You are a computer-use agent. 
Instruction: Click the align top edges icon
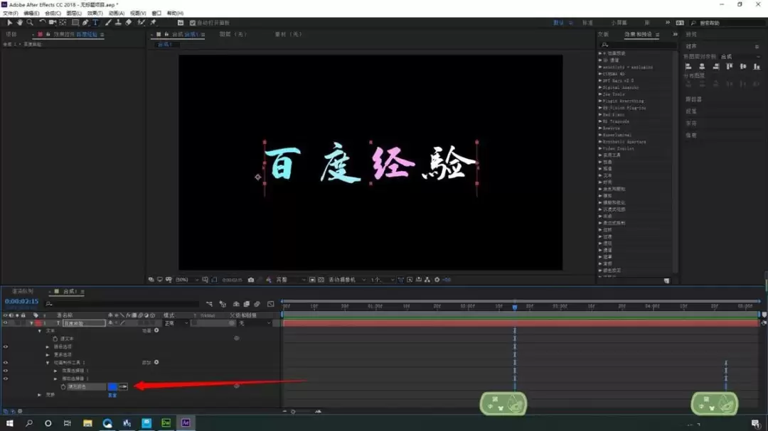(x=730, y=67)
